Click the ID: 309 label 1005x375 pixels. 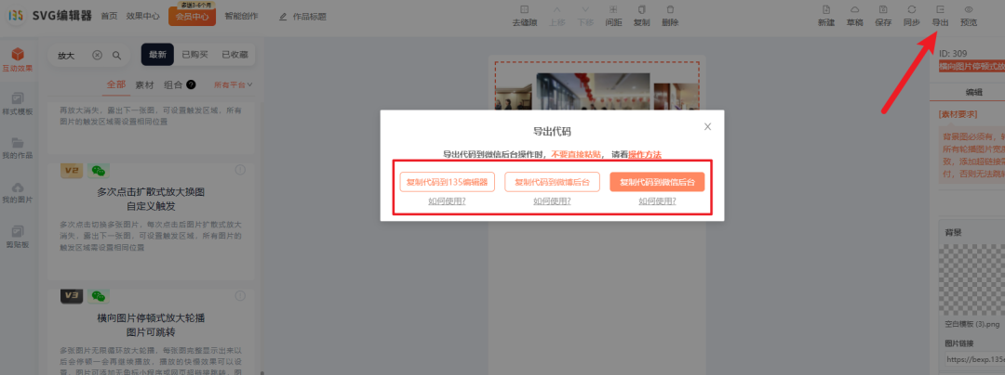(x=953, y=54)
